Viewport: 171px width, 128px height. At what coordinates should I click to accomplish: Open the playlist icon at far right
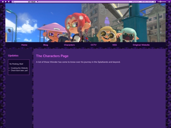coord(169,2)
